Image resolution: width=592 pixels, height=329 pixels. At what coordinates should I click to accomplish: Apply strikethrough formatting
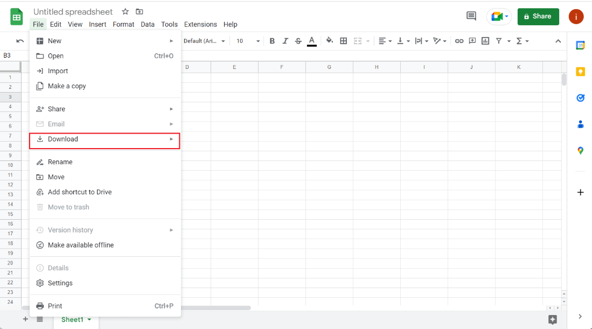(x=298, y=41)
